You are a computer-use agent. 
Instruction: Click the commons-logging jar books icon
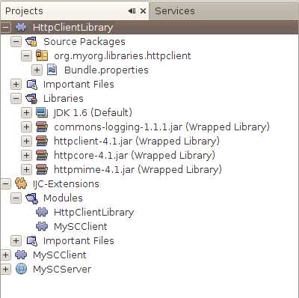(42, 127)
